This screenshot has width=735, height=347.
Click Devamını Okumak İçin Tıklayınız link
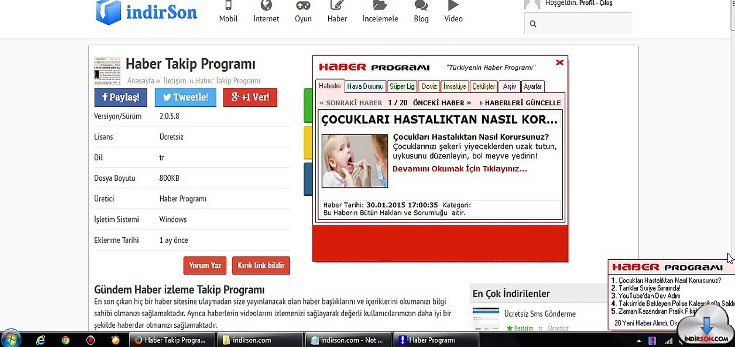click(460, 169)
